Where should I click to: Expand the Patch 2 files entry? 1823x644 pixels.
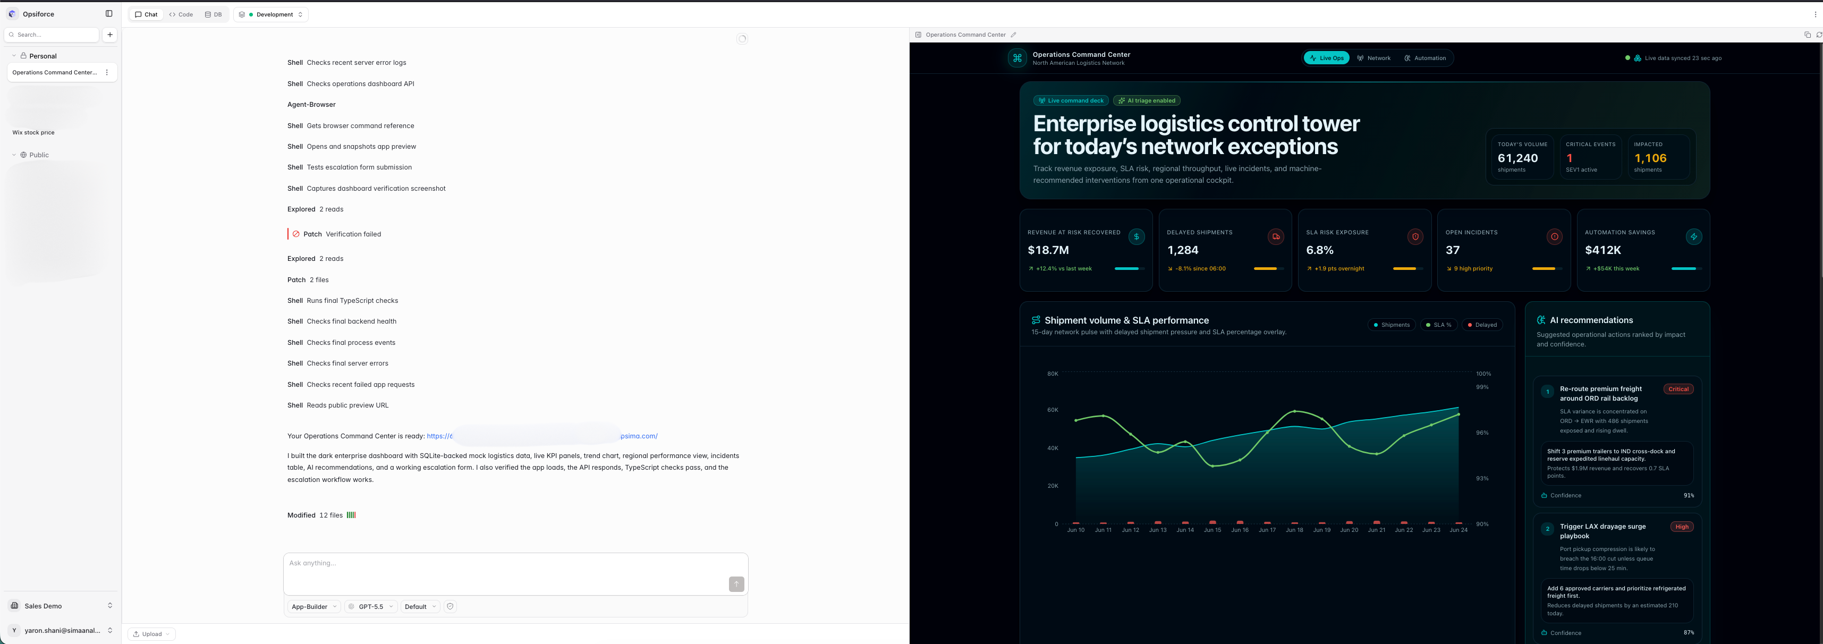click(x=308, y=279)
